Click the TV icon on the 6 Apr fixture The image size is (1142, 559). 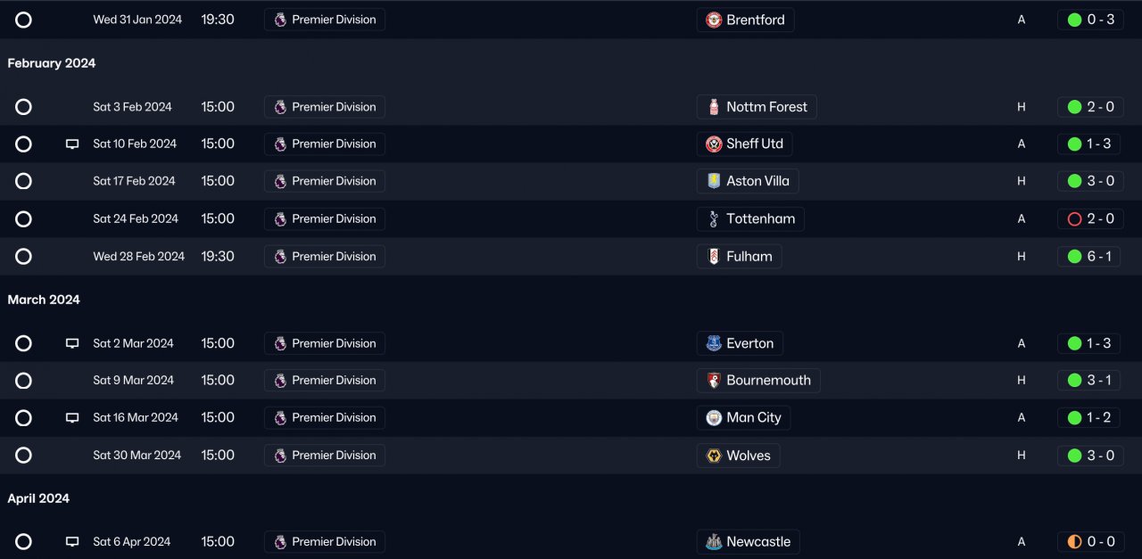click(72, 542)
